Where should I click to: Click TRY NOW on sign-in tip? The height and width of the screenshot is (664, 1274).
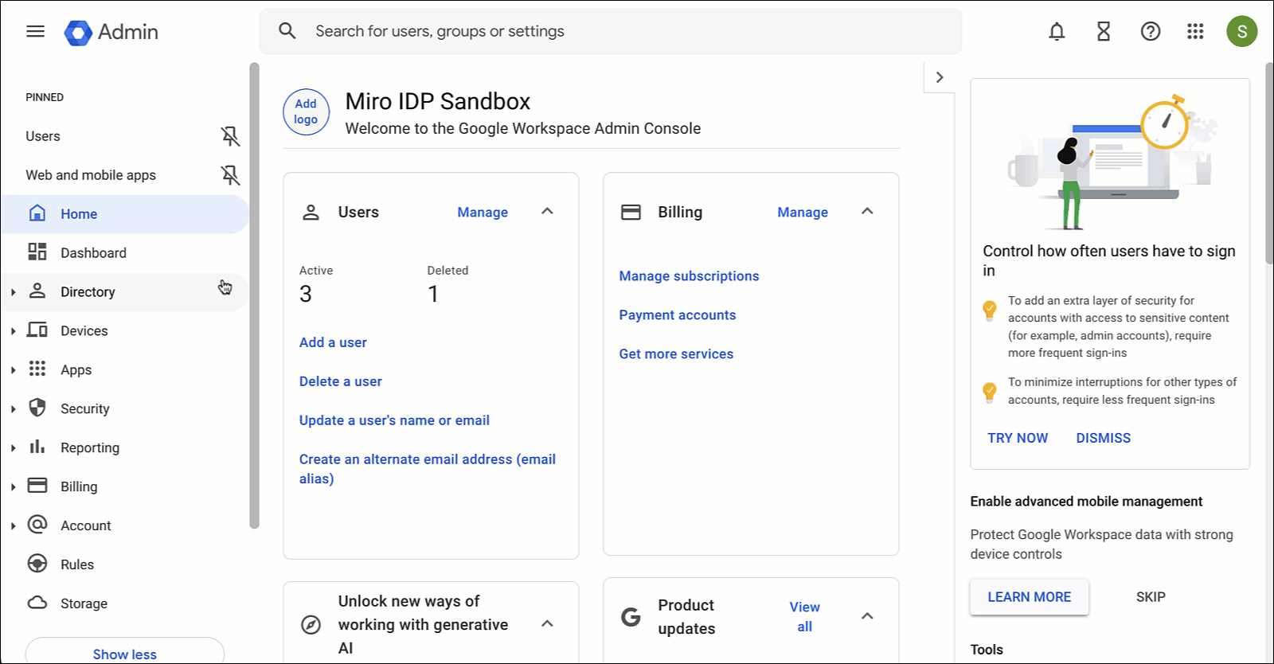(1018, 438)
